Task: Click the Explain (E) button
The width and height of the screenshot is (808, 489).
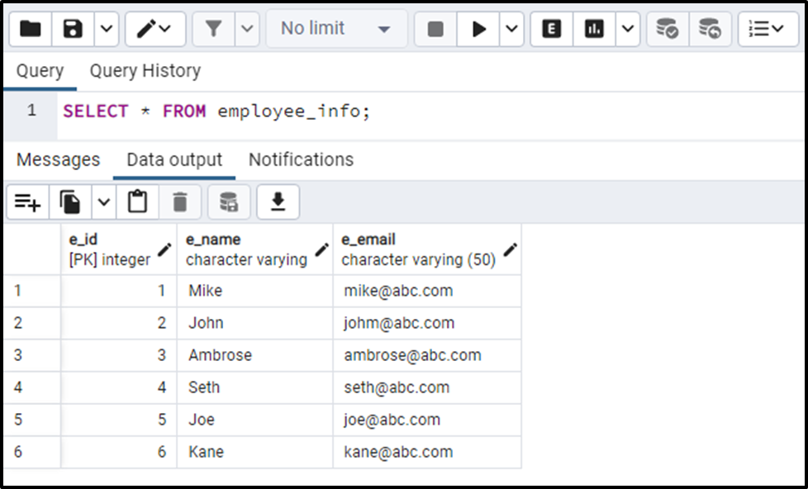Action: pyautogui.click(x=551, y=29)
